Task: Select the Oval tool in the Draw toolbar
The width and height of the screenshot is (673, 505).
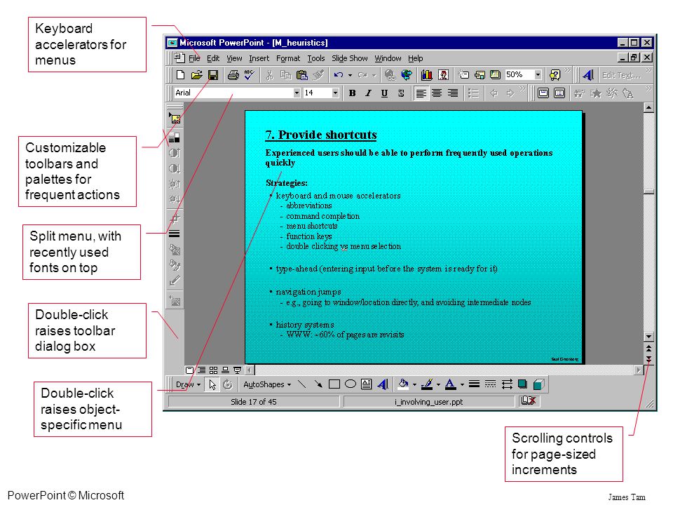Action: tap(351, 384)
